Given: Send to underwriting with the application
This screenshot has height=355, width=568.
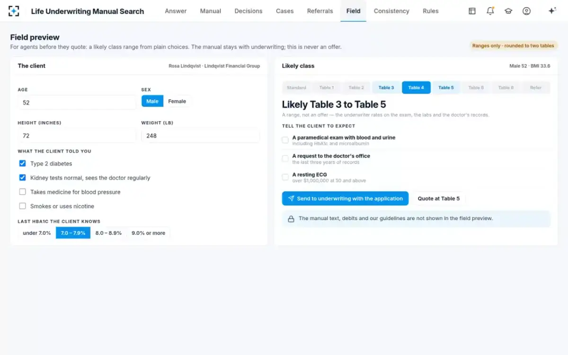Looking at the screenshot, I should tap(345, 198).
